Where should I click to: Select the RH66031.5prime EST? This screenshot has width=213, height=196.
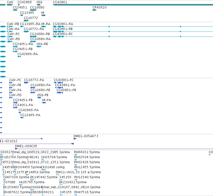pyautogui.click(x=76, y=155)
